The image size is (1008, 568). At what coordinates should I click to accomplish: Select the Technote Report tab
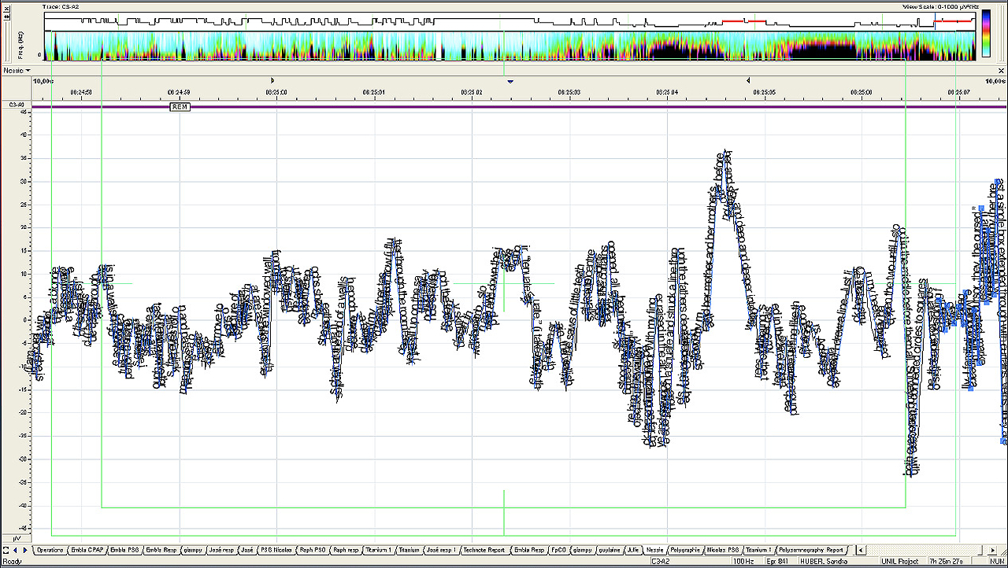point(484,550)
